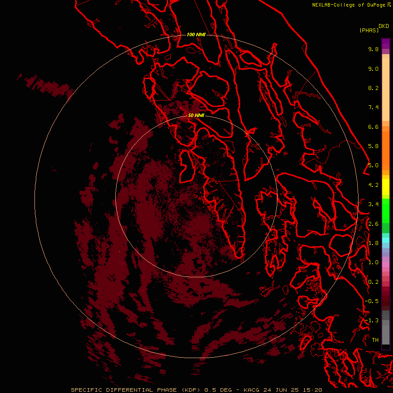This screenshot has width=393, height=393.
Task: Click the 'KACG' radar site identifier
Action: coord(252,390)
